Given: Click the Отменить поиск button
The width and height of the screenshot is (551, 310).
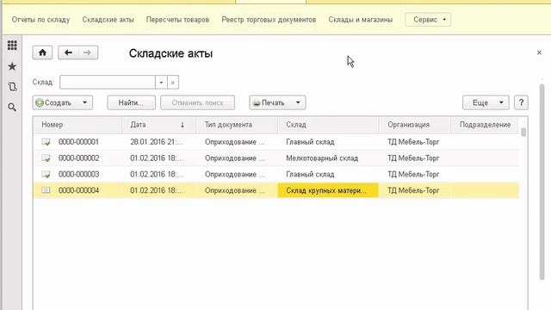Looking at the screenshot, I should point(197,102).
